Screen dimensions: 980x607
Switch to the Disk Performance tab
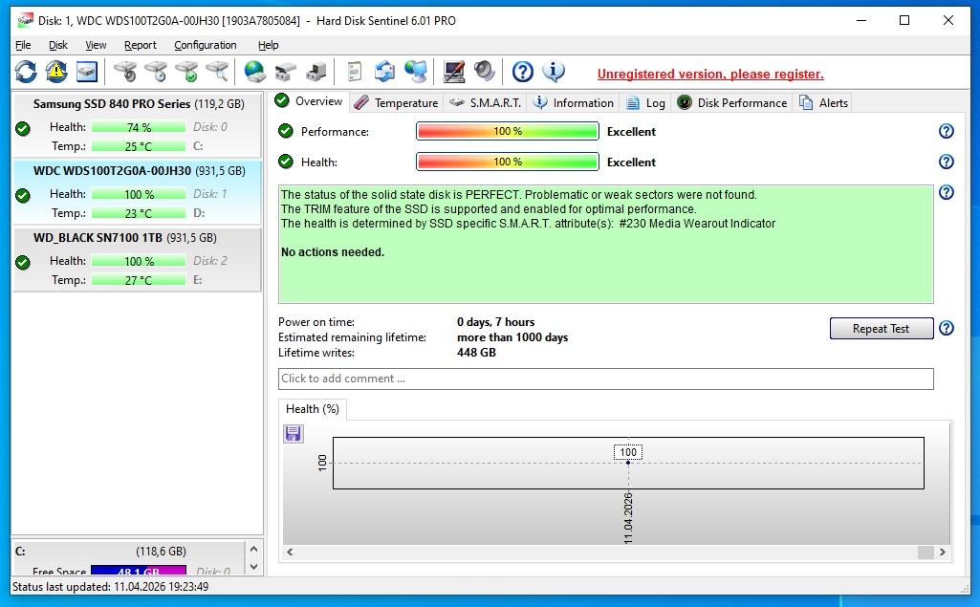[x=732, y=102]
